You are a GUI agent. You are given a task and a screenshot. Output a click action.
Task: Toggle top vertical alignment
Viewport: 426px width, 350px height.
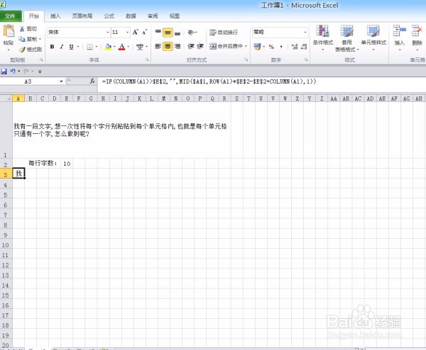pos(158,33)
